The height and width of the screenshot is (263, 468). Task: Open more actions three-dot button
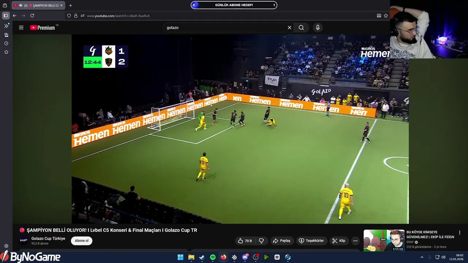point(355,241)
